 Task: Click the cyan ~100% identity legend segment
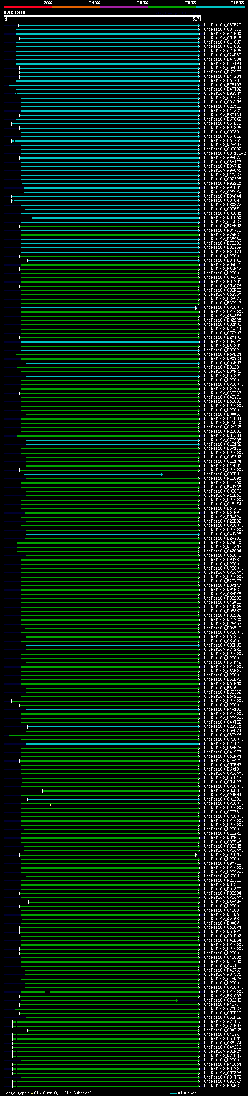pos(220,7)
